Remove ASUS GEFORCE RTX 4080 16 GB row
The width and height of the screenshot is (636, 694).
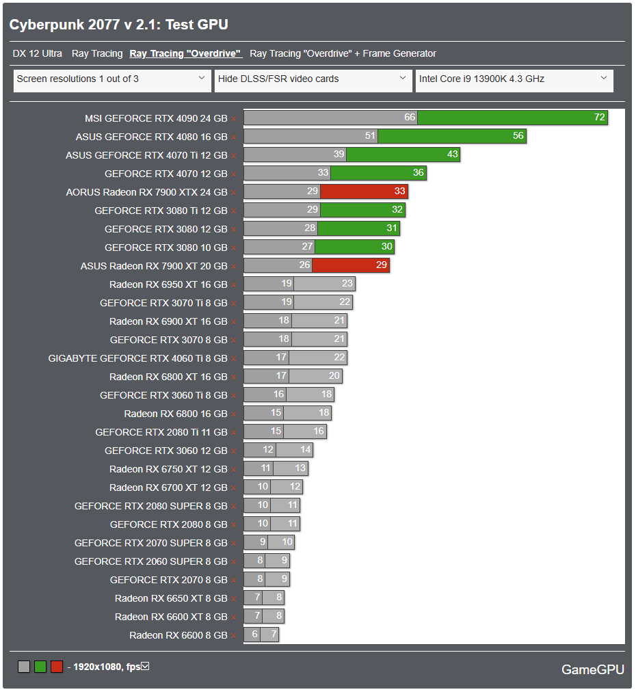(234, 137)
